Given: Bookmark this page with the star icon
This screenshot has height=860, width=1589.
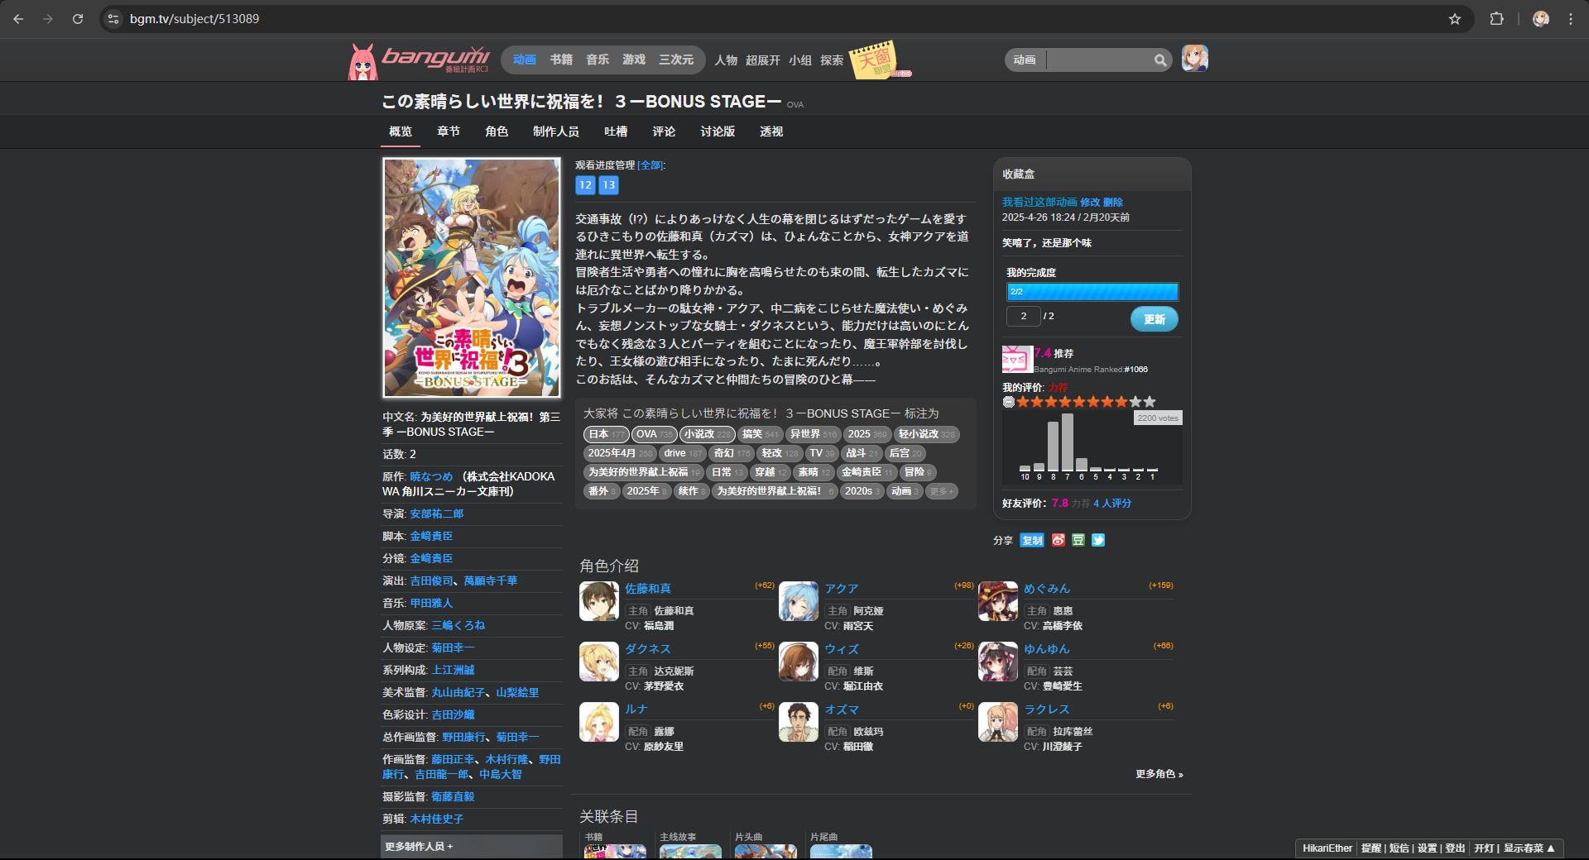Looking at the screenshot, I should click(1454, 18).
